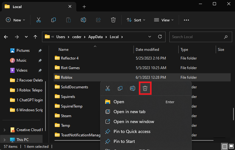Screen dimensions: 235x150
Task: Choose Pin to Quick access
Action: (x=132, y=131)
